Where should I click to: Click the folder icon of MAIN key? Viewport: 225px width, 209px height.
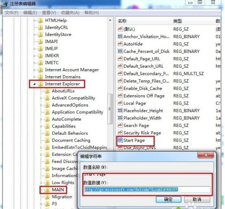coord(47,190)
